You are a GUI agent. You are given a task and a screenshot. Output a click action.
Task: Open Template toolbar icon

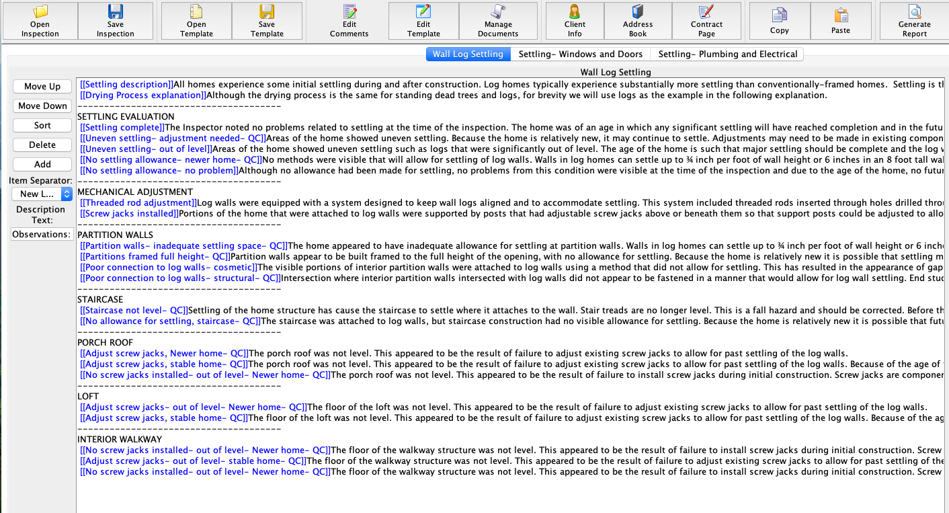[x=196, y=12]
